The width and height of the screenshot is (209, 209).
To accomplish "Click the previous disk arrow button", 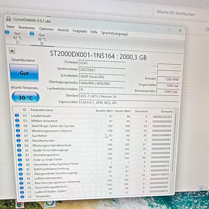I will point(12,51).
